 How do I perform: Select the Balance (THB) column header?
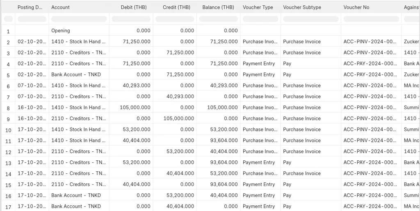tap(218, 7)
